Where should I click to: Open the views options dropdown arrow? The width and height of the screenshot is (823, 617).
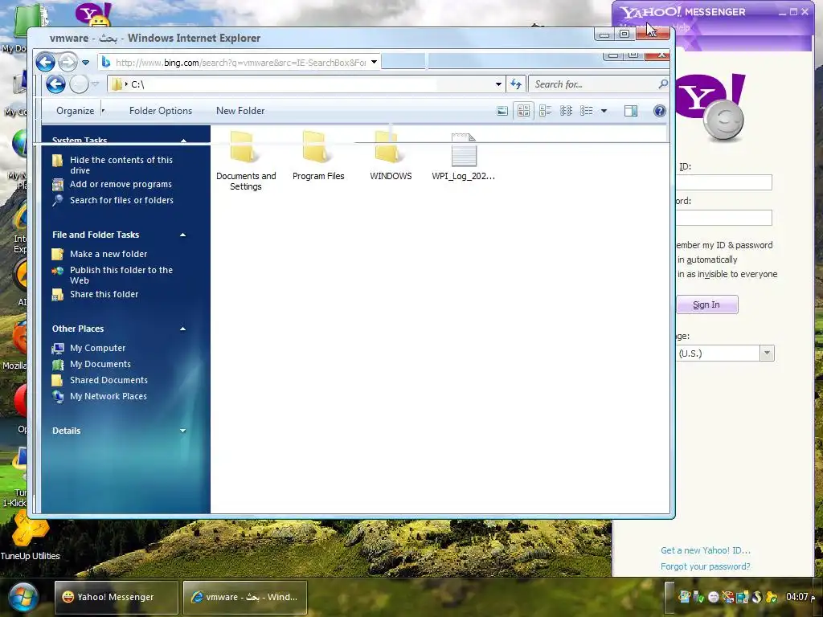tap(604, 111)
